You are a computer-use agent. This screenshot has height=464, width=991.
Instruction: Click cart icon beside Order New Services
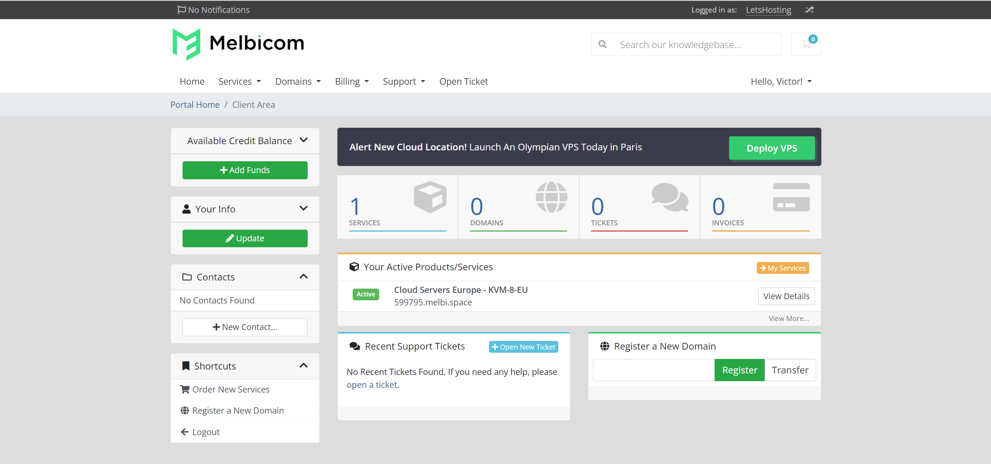(185, 389)
